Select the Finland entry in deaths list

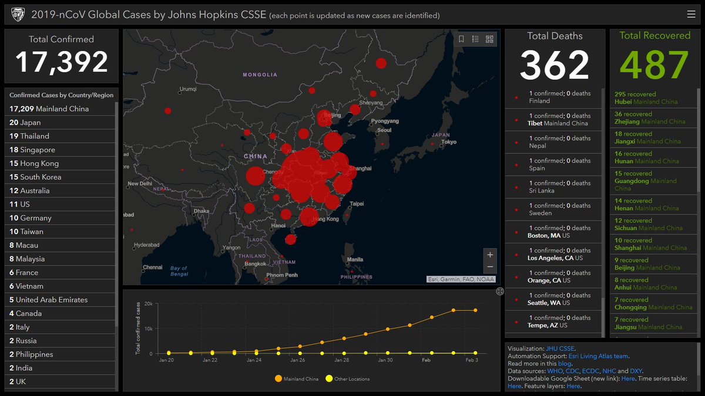[553, 97]
